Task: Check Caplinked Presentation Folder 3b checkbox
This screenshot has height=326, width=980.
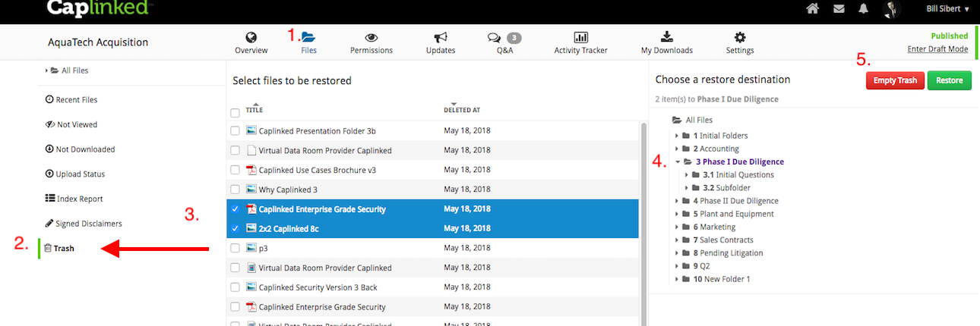Action: [236, 130]
